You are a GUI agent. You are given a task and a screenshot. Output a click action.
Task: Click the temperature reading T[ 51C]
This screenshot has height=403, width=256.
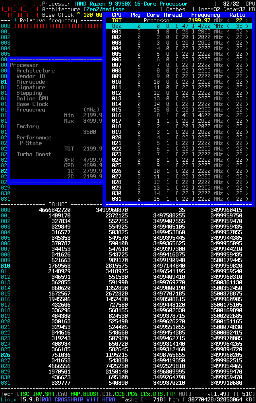244,394
